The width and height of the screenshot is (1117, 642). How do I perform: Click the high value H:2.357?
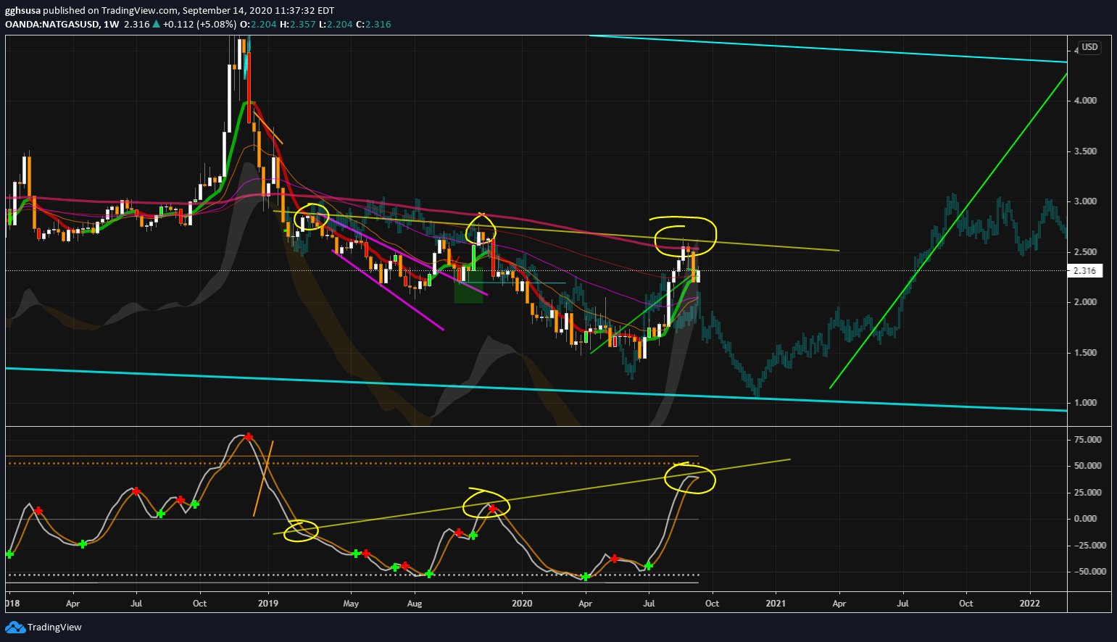pos(298,25)
